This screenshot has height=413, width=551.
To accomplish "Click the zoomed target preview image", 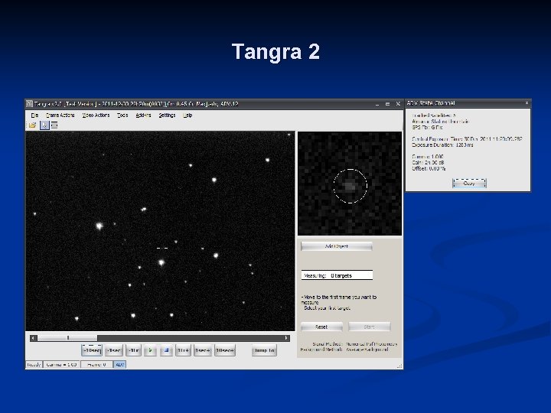I will tap(350, 184).
